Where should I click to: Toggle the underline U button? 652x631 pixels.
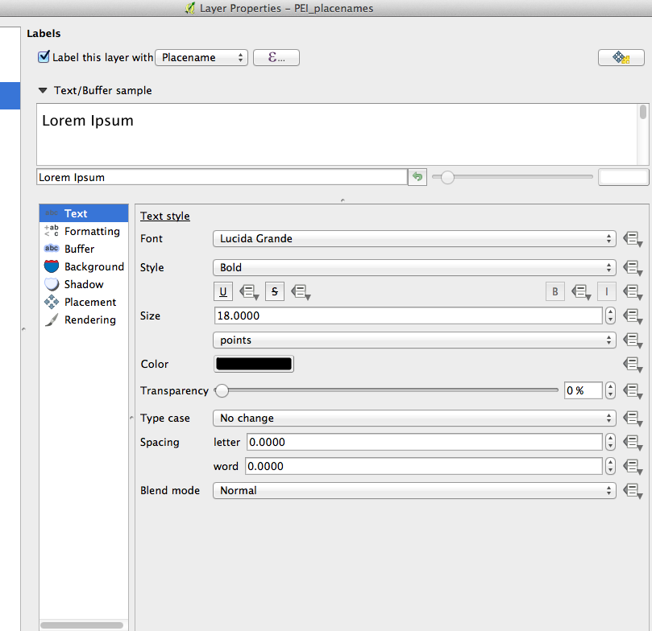pos(223,291)
